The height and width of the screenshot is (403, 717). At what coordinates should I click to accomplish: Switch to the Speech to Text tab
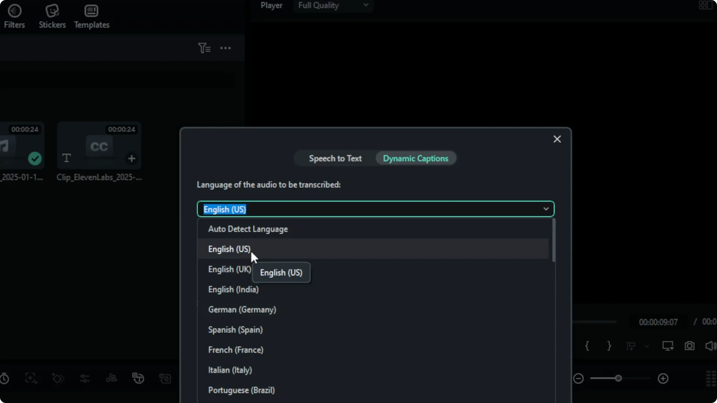pos(335,159)
